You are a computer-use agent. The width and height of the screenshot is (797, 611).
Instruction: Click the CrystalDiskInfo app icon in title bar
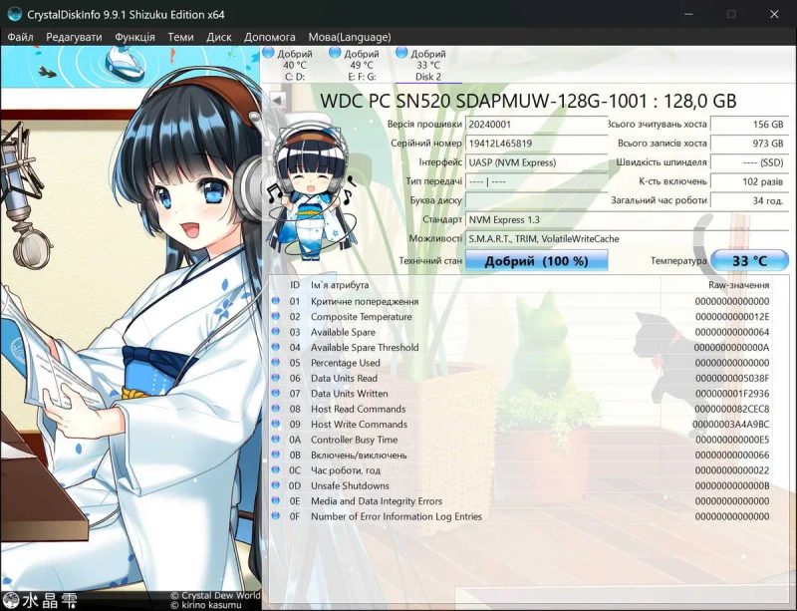14,14
